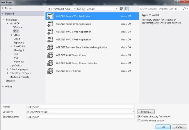Click the ASP.NET Empty Web Application template icon

pos(50,16)
